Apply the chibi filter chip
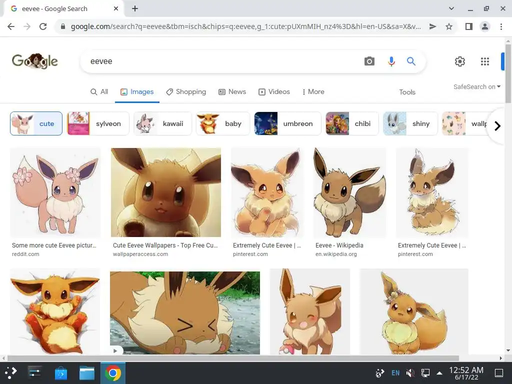 (352, 123)
